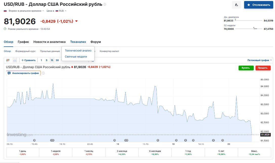Select the 15 minute chart interval
Image resolution: width=275 pixels, height=163 pixels.
coord(52,60)
